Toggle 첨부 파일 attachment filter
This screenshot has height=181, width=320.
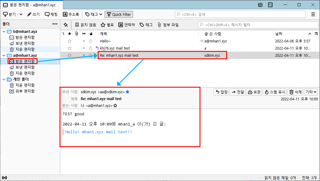click(168, 25)
